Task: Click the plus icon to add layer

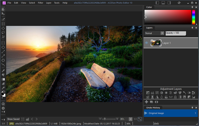Action: 146,102
